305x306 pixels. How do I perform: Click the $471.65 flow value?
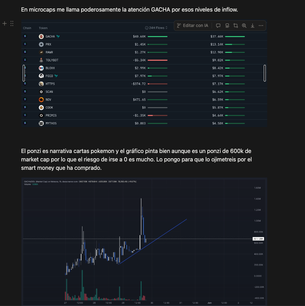139,100
